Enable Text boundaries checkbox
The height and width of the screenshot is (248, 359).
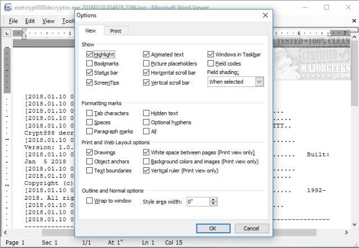click(89, 171)
